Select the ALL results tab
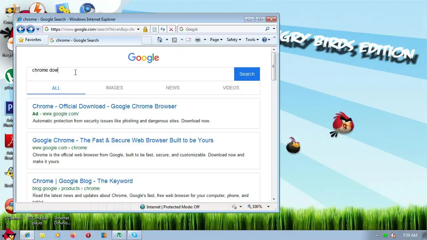This screenshot has height=240, width=427. (56, 88)
